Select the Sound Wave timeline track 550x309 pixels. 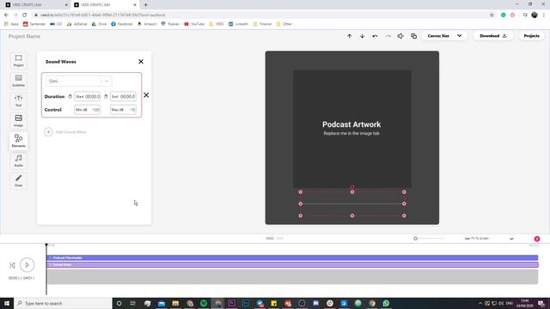pyautogui.click(x=292, y=264)
